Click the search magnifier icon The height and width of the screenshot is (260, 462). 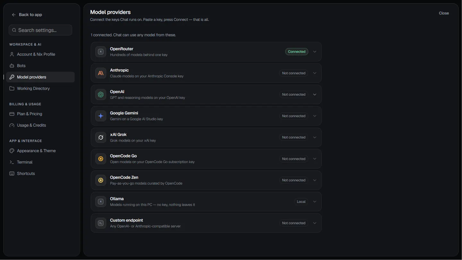14,30
